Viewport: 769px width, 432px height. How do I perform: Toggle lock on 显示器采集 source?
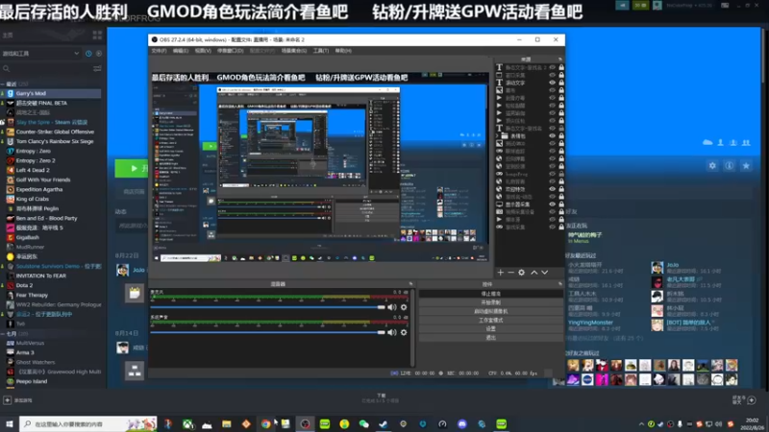point(561,204)
